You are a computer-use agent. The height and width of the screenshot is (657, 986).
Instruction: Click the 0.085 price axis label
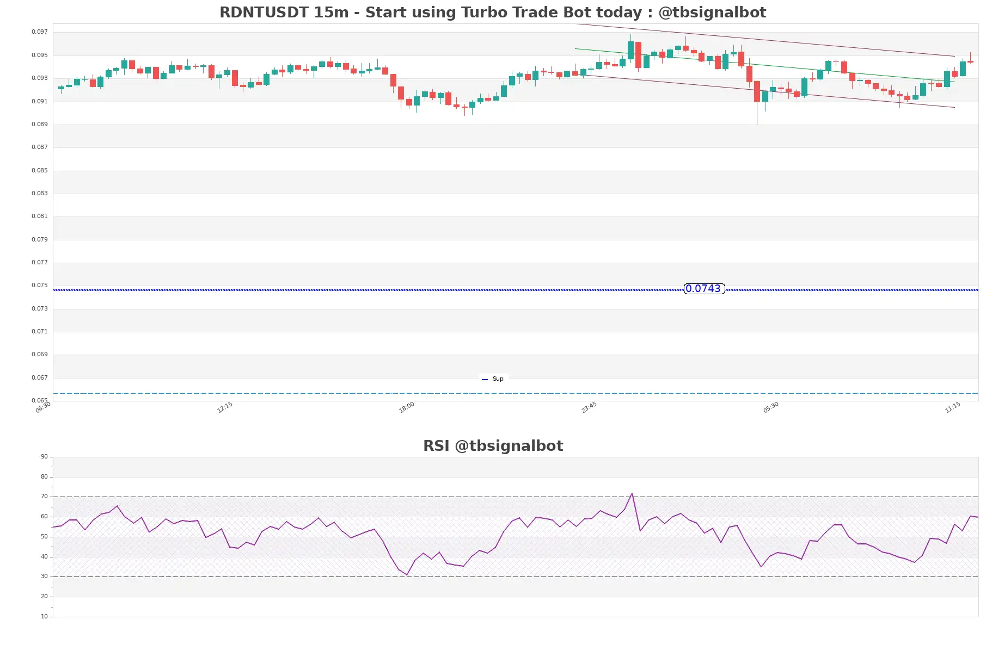coord(39,170)
